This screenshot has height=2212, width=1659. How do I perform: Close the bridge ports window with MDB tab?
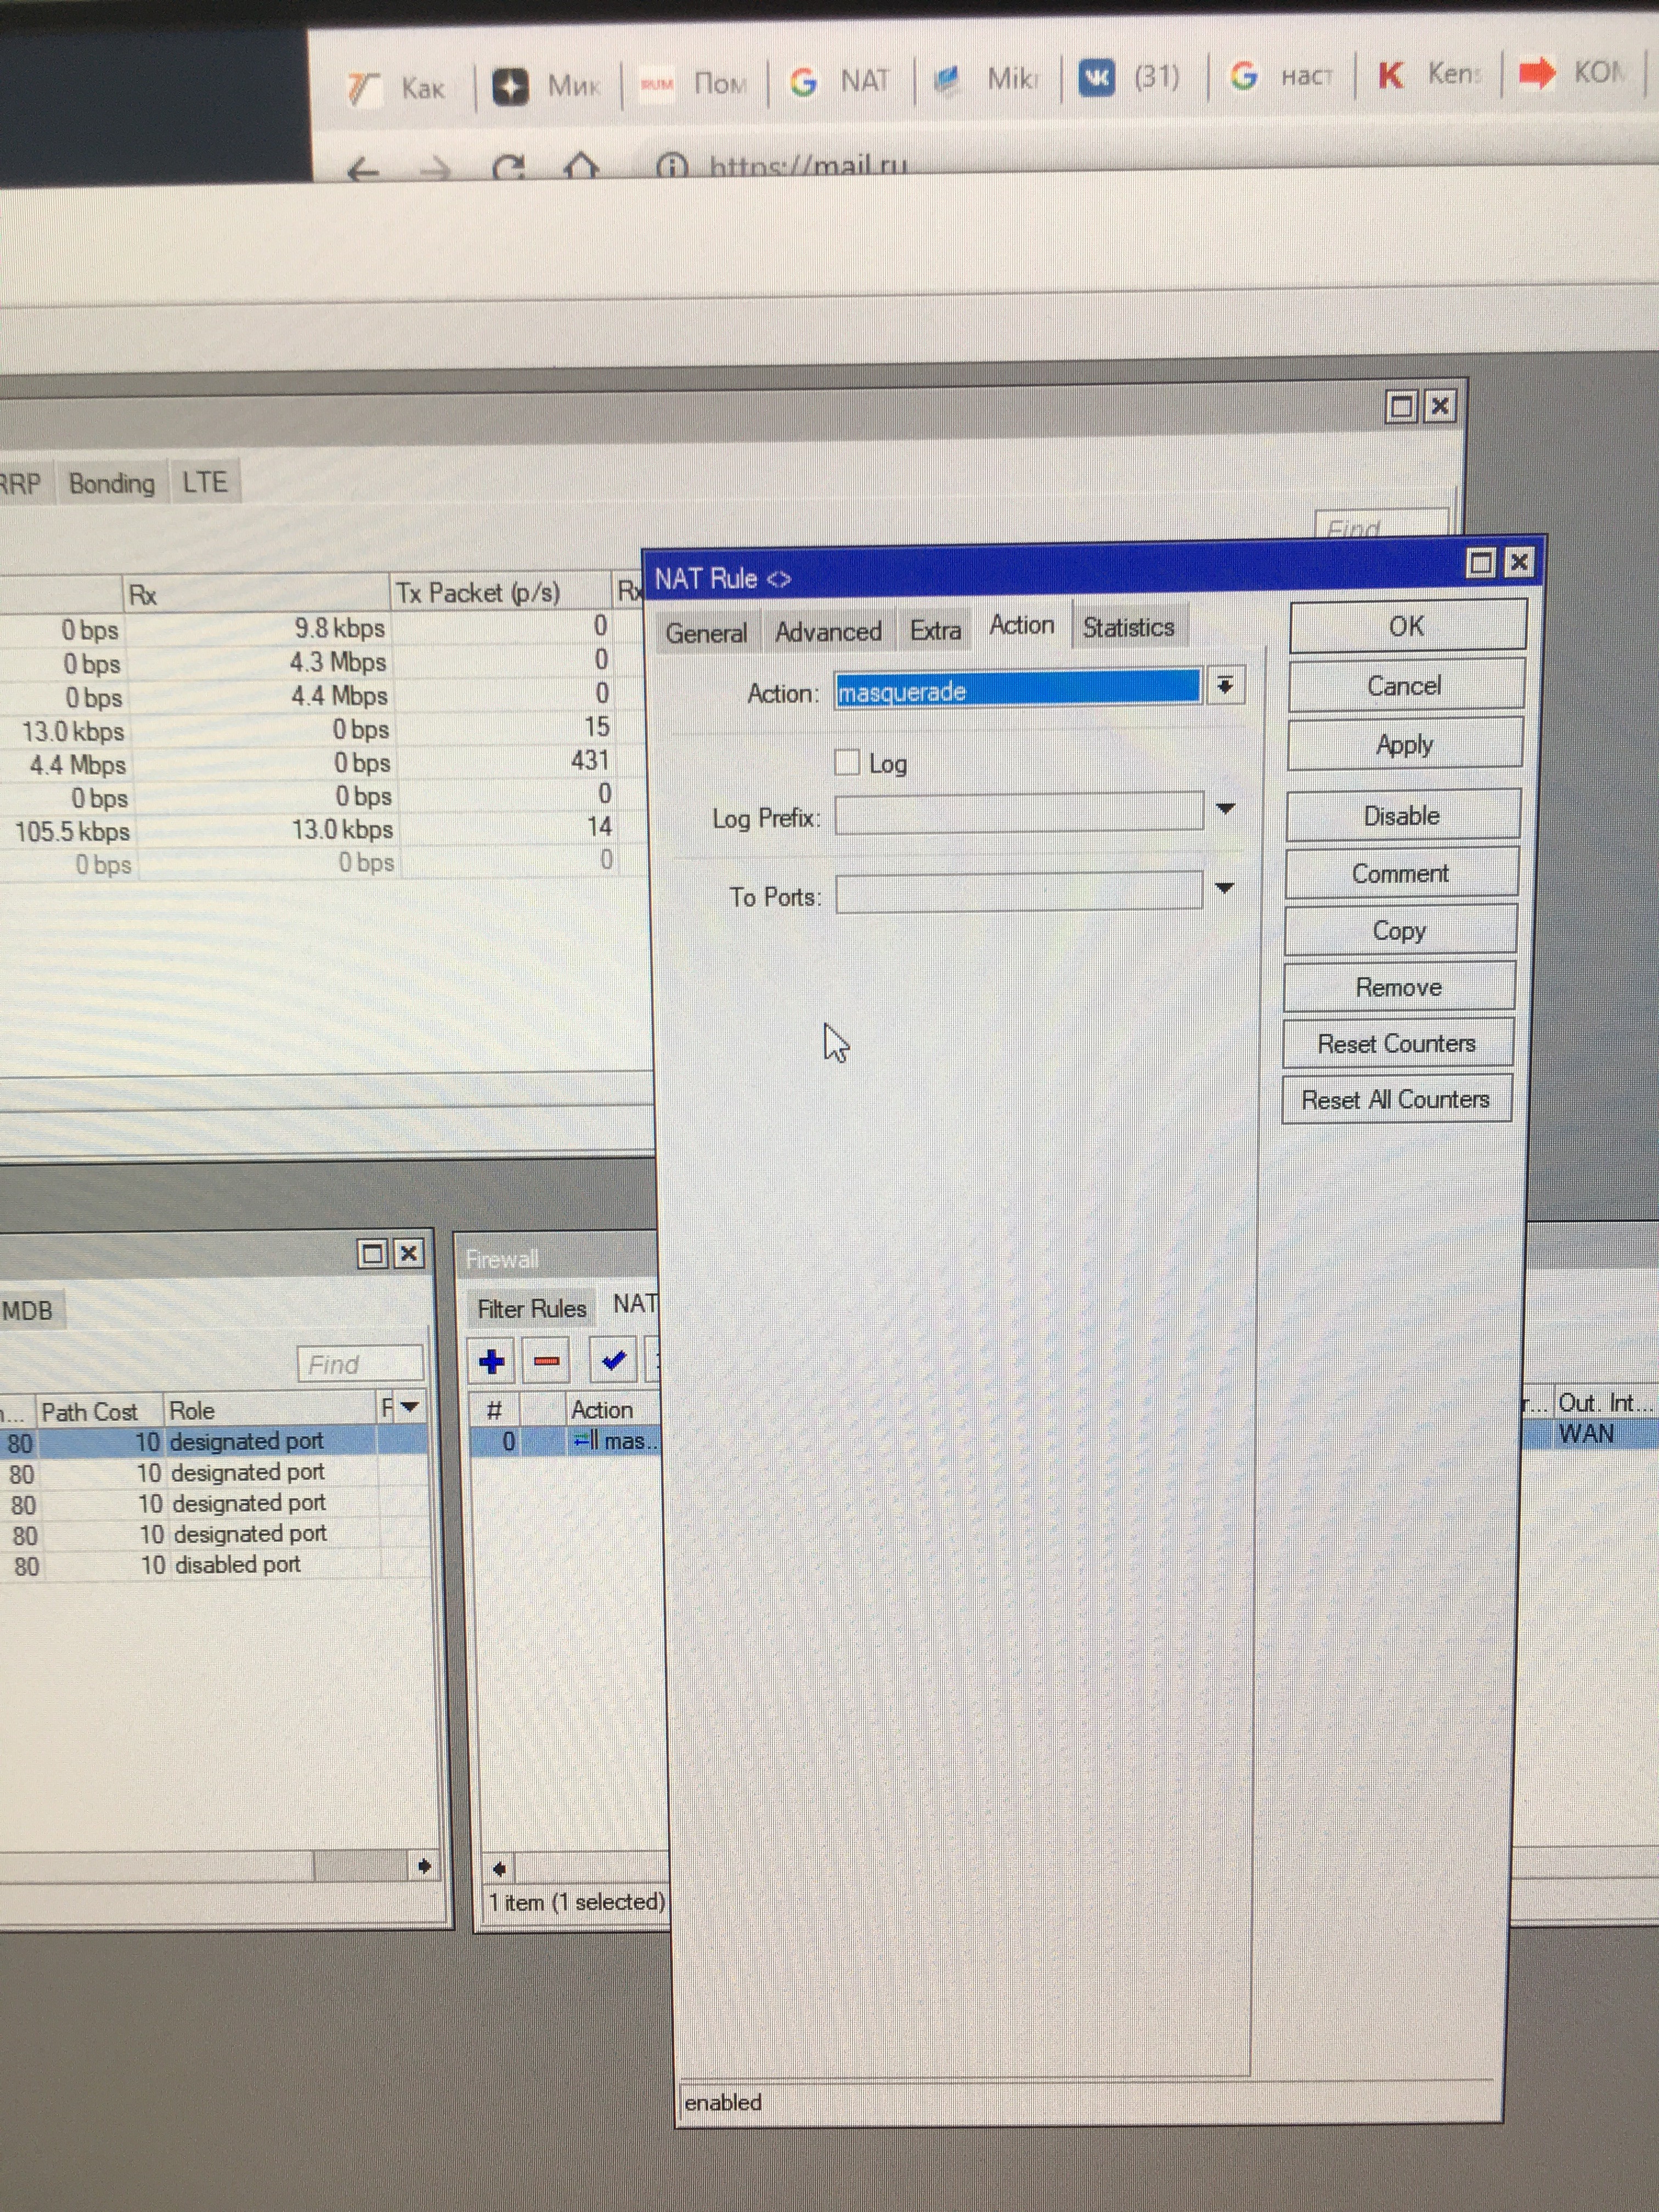(x=409, y=1253)
